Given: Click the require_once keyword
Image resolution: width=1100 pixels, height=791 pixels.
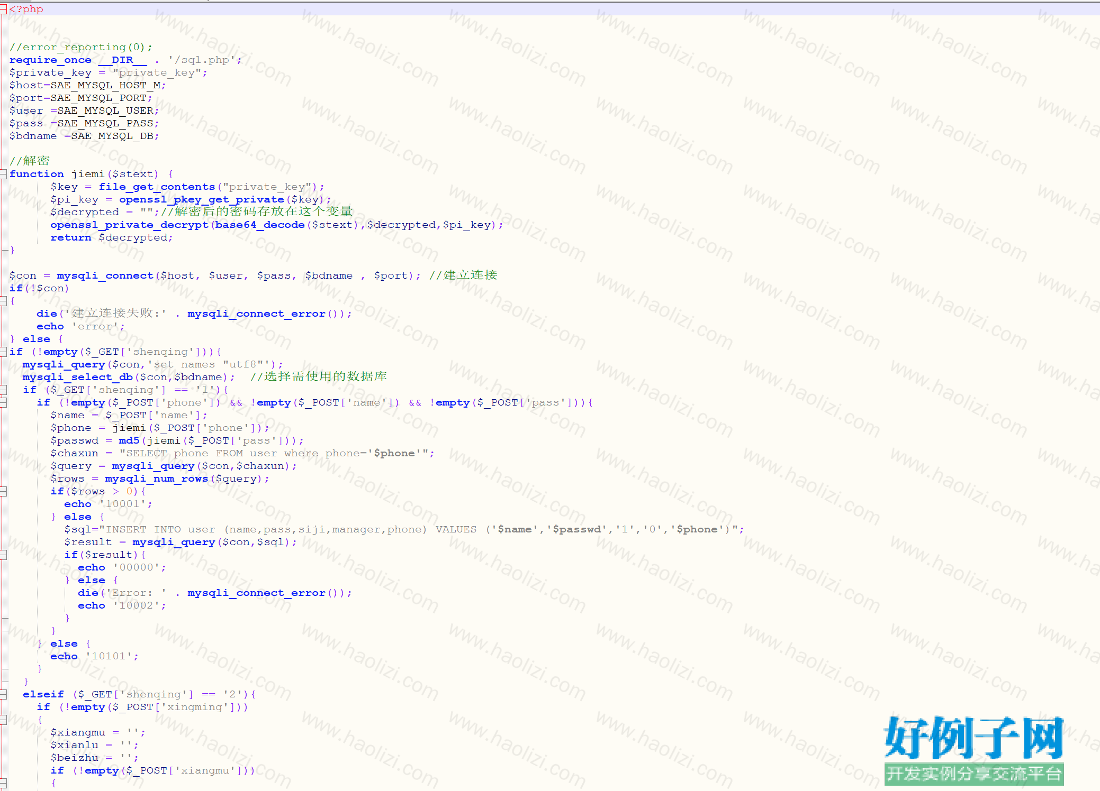Looking at the screenshot, I should (x=50, y=60).
